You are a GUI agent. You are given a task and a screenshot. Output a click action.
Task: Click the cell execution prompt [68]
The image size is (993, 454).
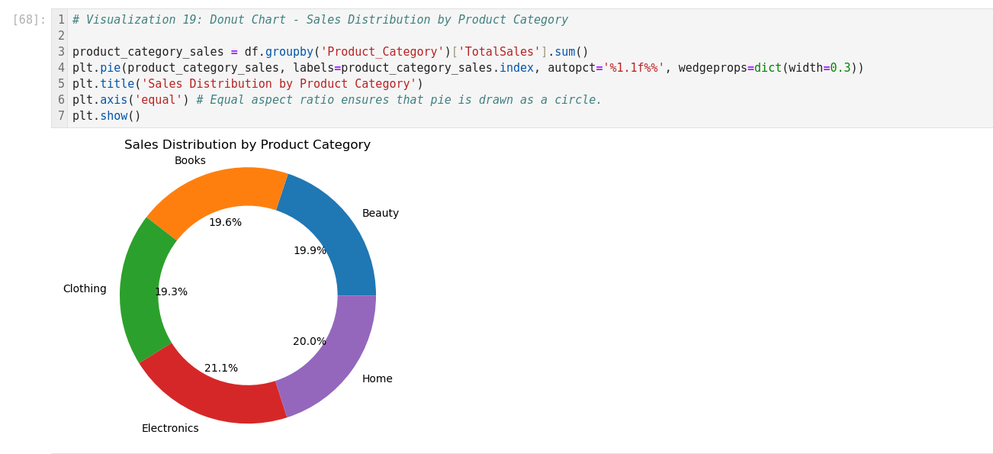[29, 20]
